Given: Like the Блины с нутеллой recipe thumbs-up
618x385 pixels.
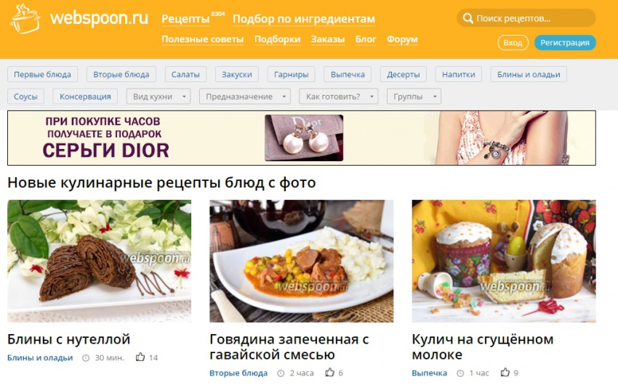Looking at the screenshot, I should point(140,357).
